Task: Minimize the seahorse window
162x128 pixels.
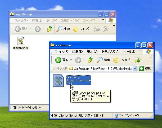Action: point(138,45)
